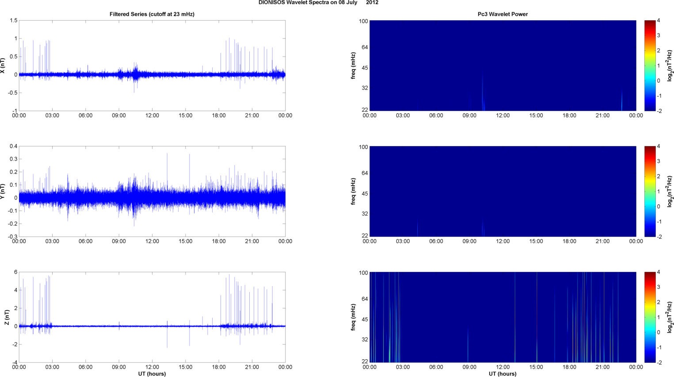Click the 18:00 tick under the Z series plot
The height and width of the screenshot is (377, 674).
[x=219, y=367]
